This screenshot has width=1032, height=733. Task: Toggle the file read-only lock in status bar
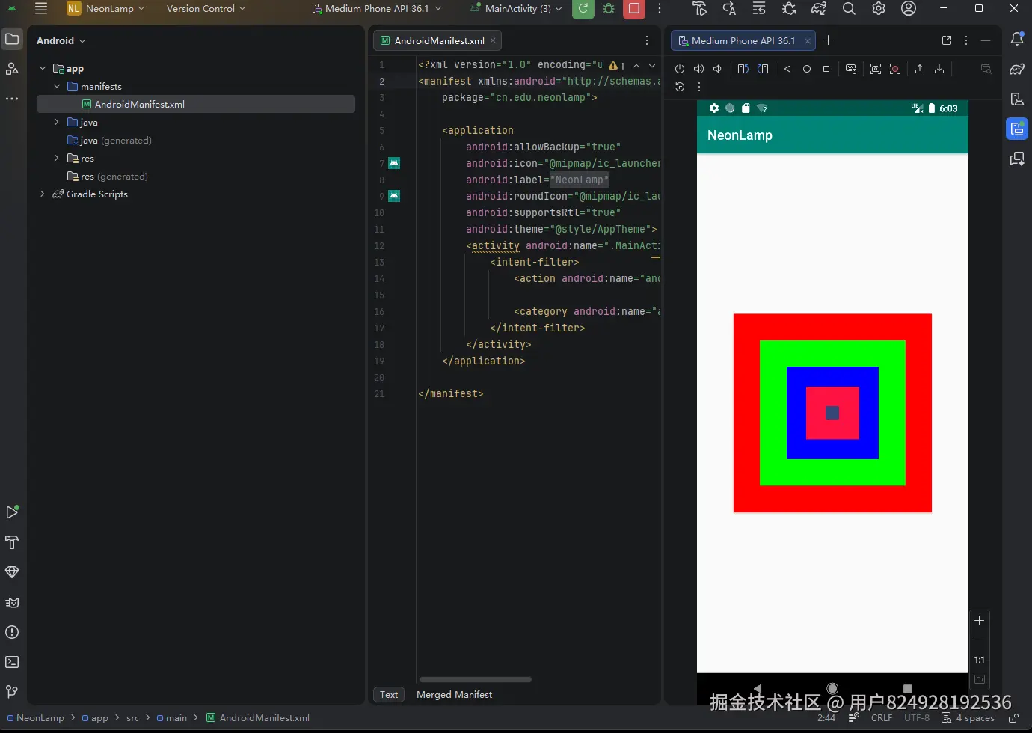pos(1013,718)
